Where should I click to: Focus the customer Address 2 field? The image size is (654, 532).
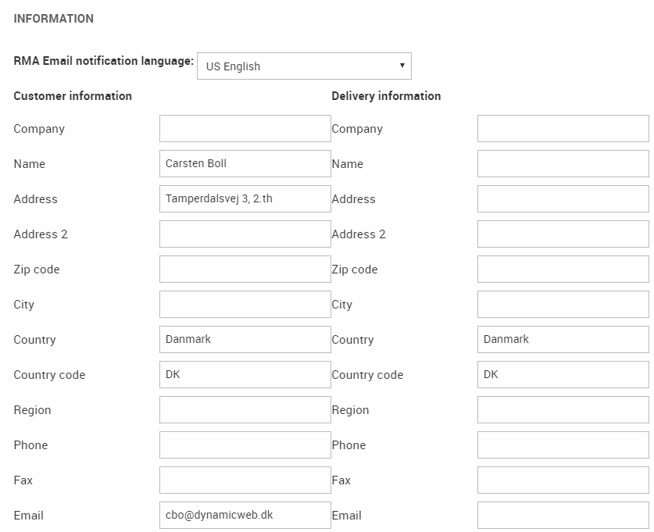pos(245,234)
